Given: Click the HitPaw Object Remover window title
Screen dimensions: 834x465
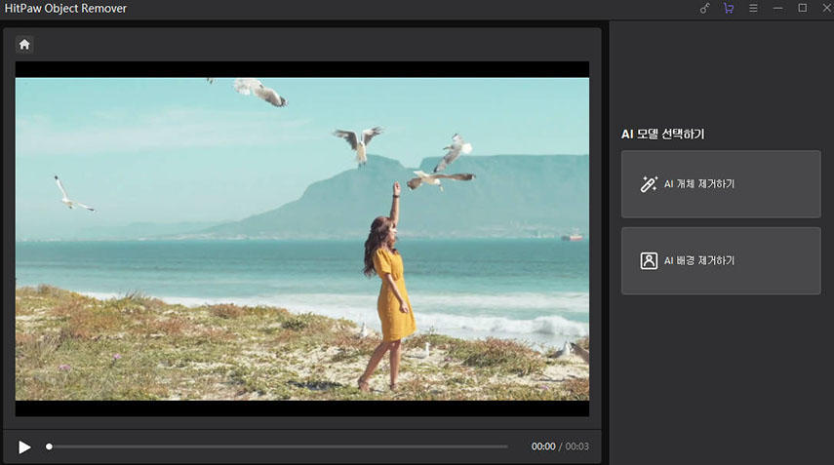Looking at the screenshot, I should [x=63, y=9].
